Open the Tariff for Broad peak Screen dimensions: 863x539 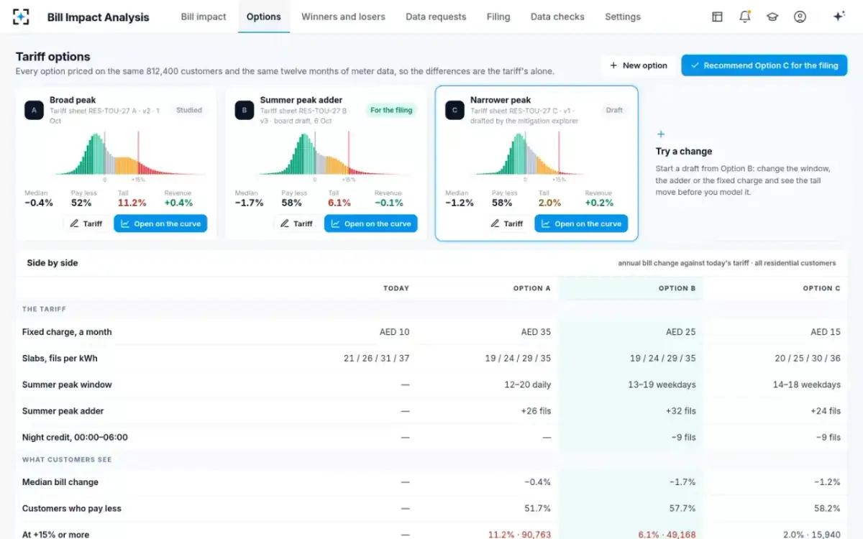[86, 224]
